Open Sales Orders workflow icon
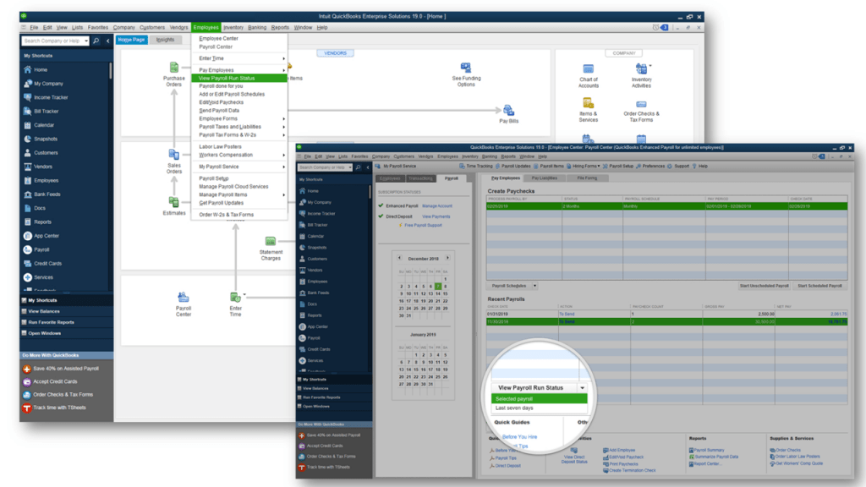The width and height of the screenshot is (866, 487). click(173, 154)
